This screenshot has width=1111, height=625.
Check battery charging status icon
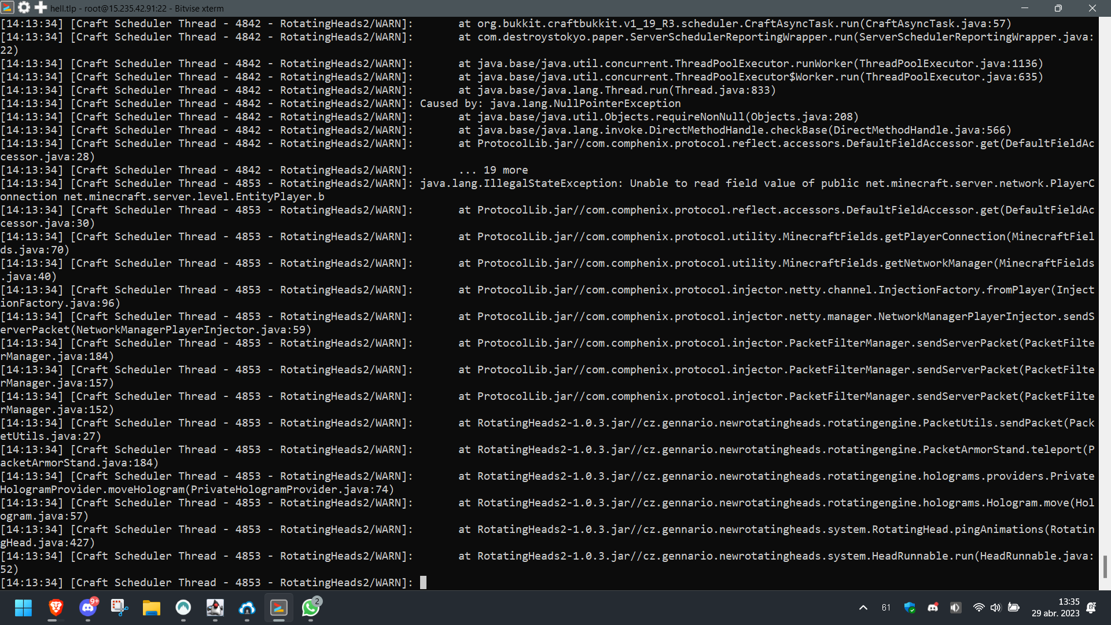pos(1014,608)
